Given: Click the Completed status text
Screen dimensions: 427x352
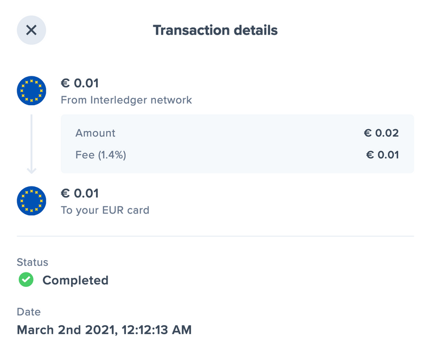Looking at the screenshot, I should coord(75,280).
